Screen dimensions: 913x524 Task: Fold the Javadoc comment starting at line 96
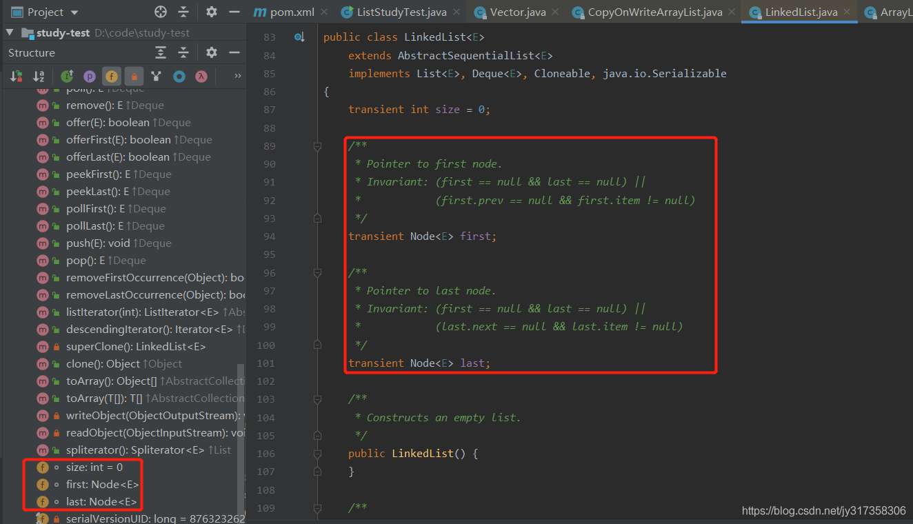point(317,273)
